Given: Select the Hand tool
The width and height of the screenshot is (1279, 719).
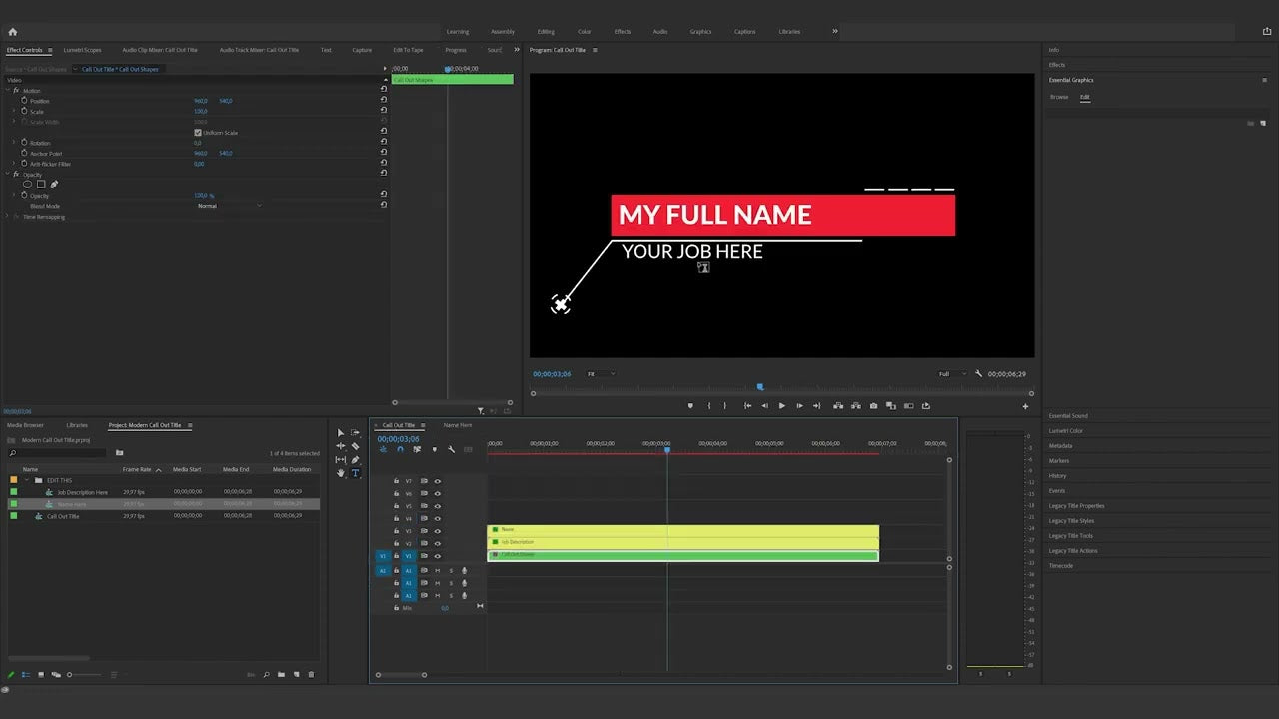Looking at the screenshot, I should pyautogui.click(x=340, y=473).
